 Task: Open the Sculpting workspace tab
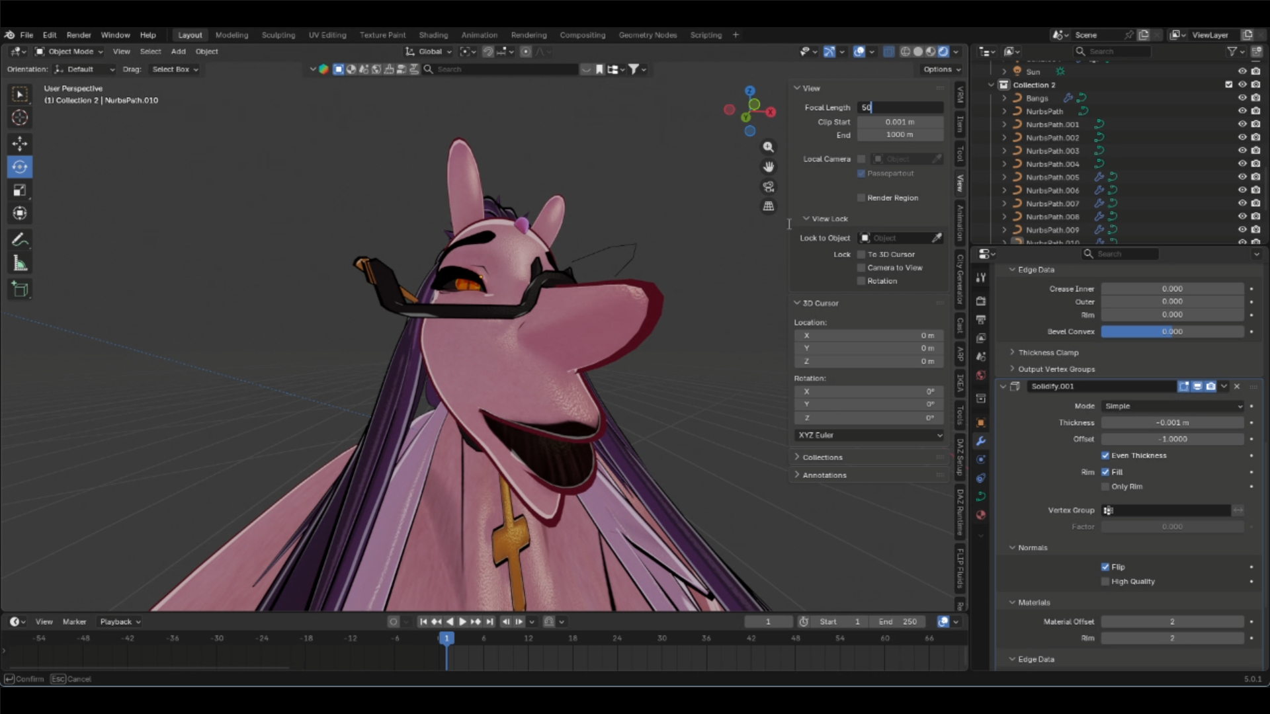pos(278,35)
